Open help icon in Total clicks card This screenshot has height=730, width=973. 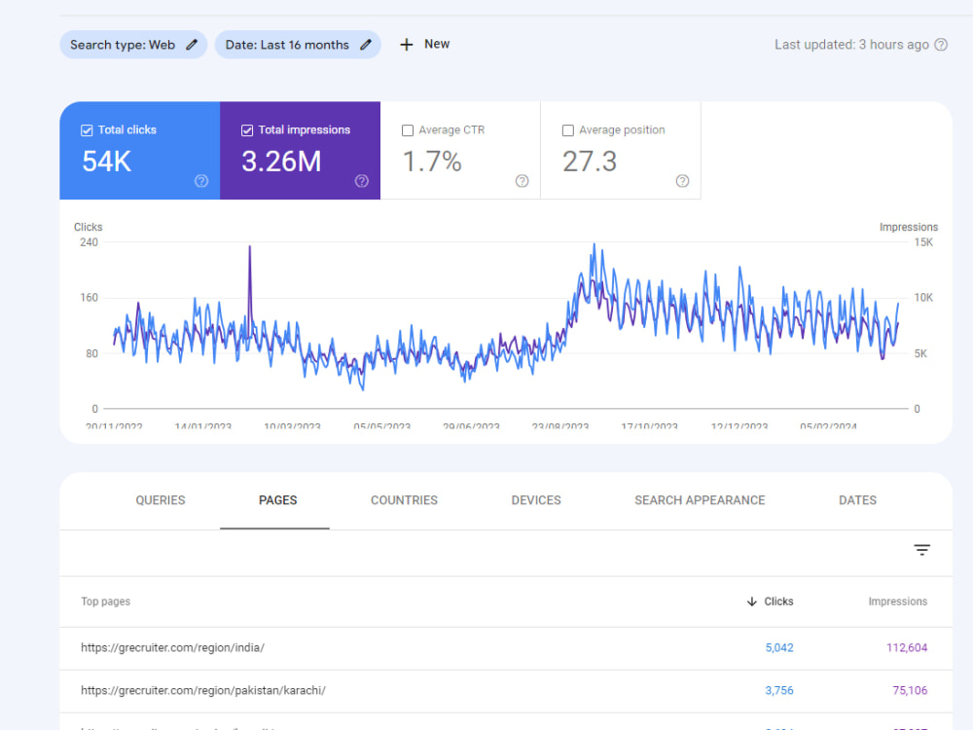click(x=201, y=181)
